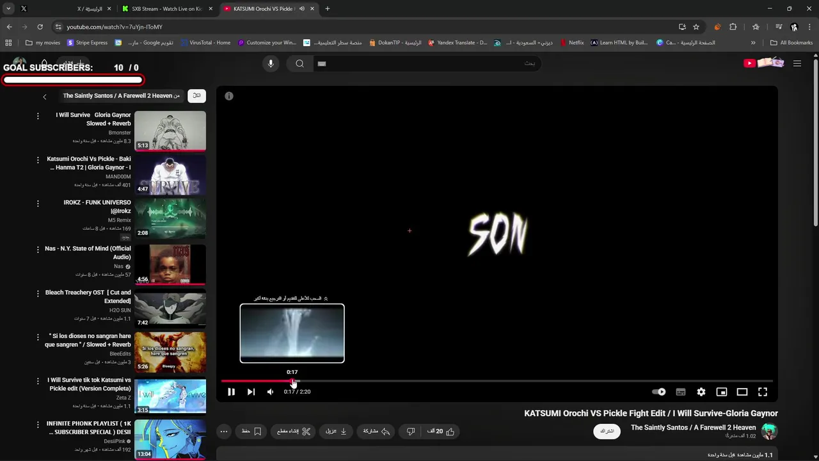Open media controls icon in toolbar
The height and width of the screenshot is (461, 819).
[x=779, y=27]
